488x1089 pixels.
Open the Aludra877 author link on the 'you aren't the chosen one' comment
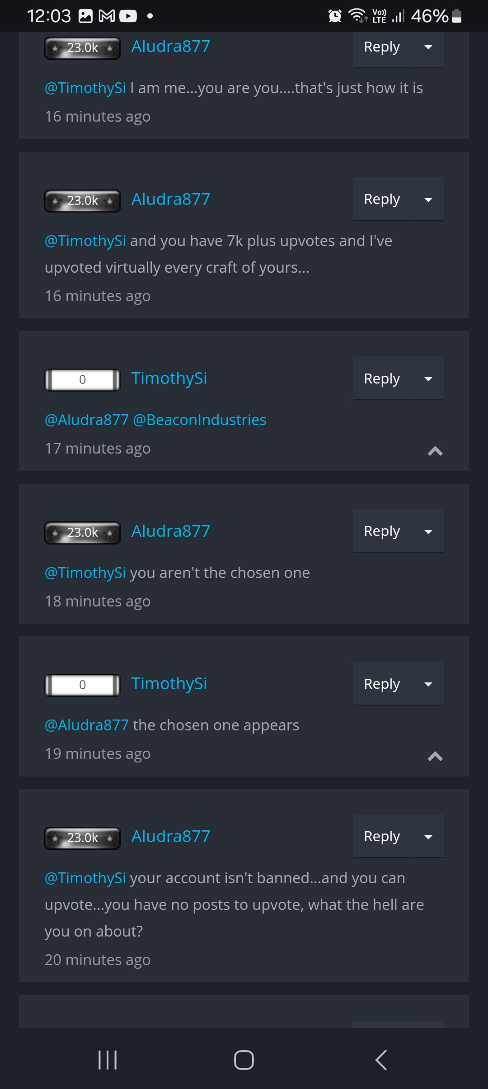[171, 531]
